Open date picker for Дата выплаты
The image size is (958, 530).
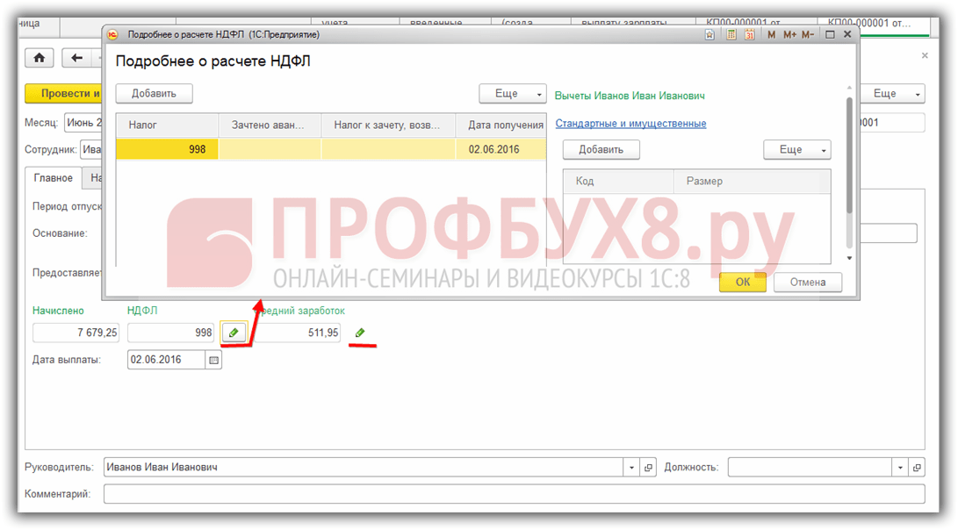tap(214, 361)
